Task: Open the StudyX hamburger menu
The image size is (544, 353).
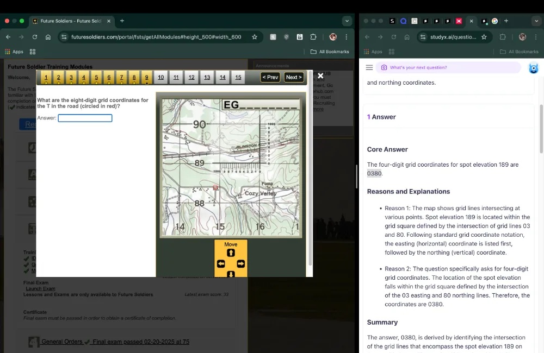Action: [369, 67]
